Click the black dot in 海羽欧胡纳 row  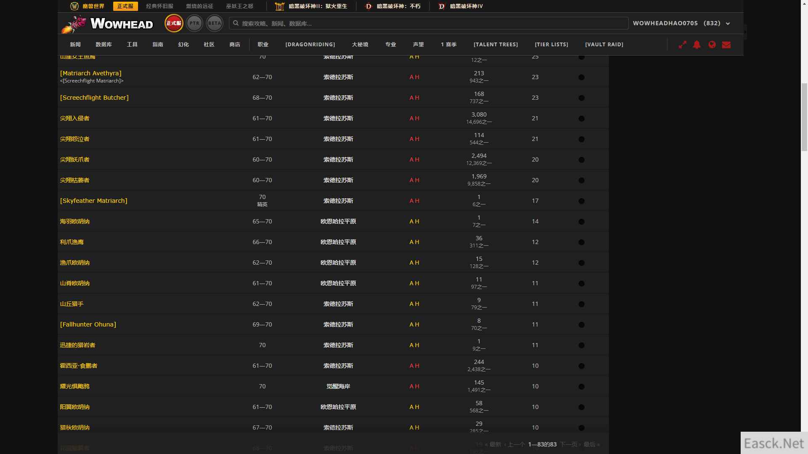pyautogui.click(x=582, y=222)
